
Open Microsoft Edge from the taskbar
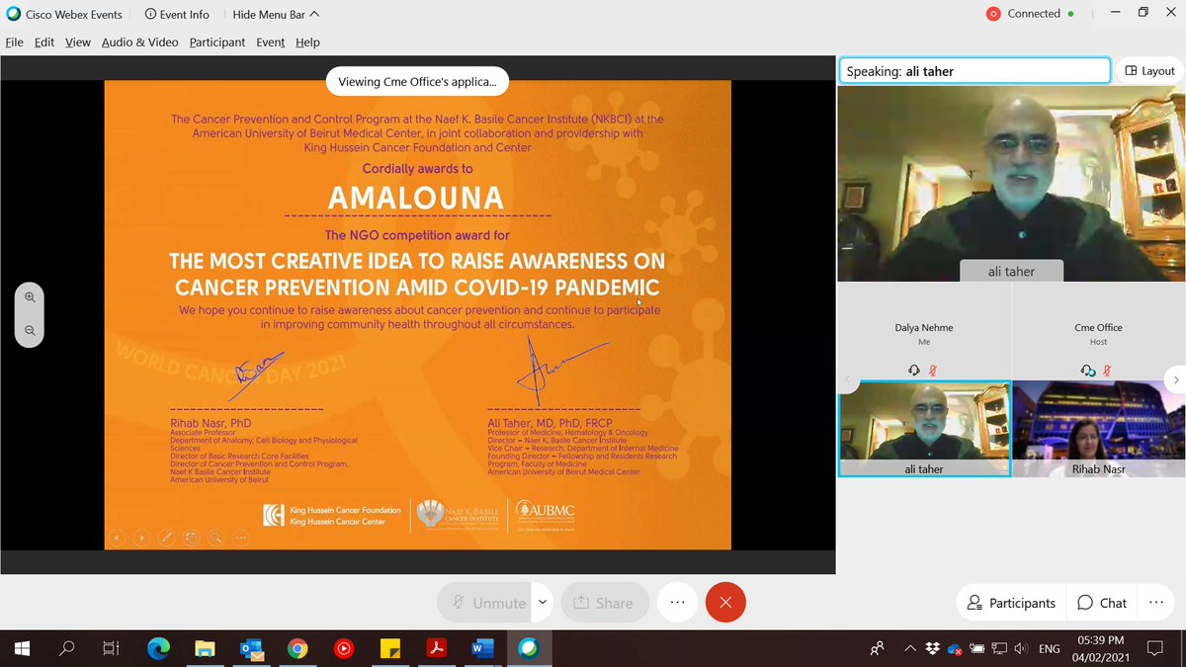coord(158,648)
